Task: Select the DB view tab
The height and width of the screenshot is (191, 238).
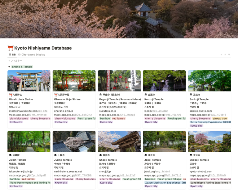Action: click(12, 54)
